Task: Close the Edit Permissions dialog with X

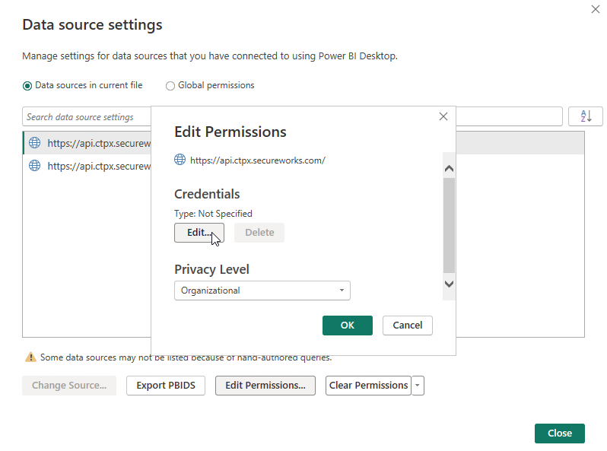Action: click(x=443, y=116)
